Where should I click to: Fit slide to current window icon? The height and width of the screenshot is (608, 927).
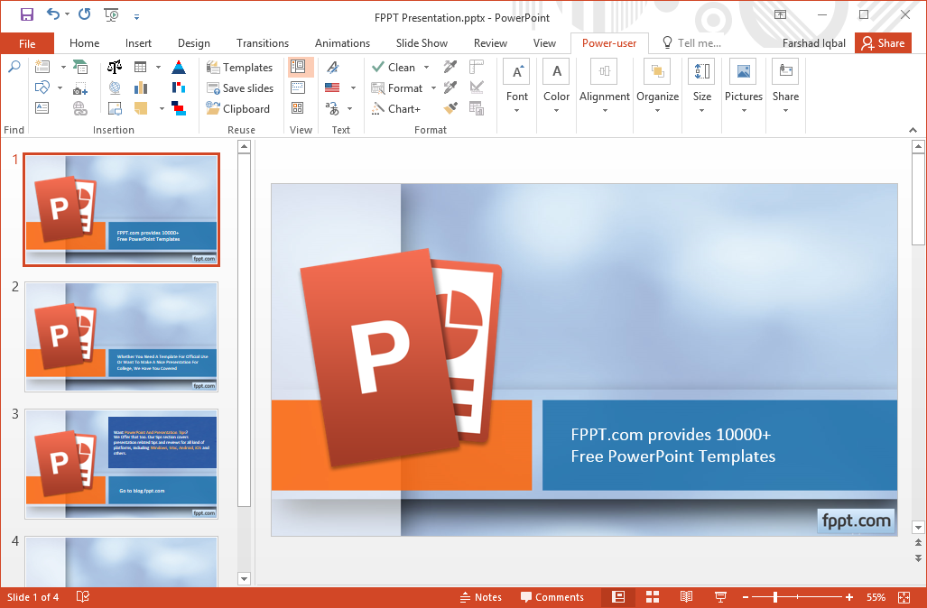point(904,597)
